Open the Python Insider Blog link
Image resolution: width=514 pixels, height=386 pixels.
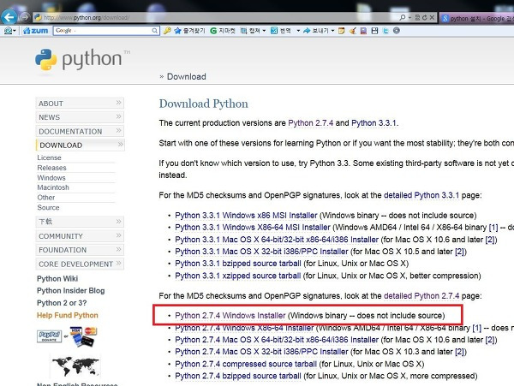point(71,291)
